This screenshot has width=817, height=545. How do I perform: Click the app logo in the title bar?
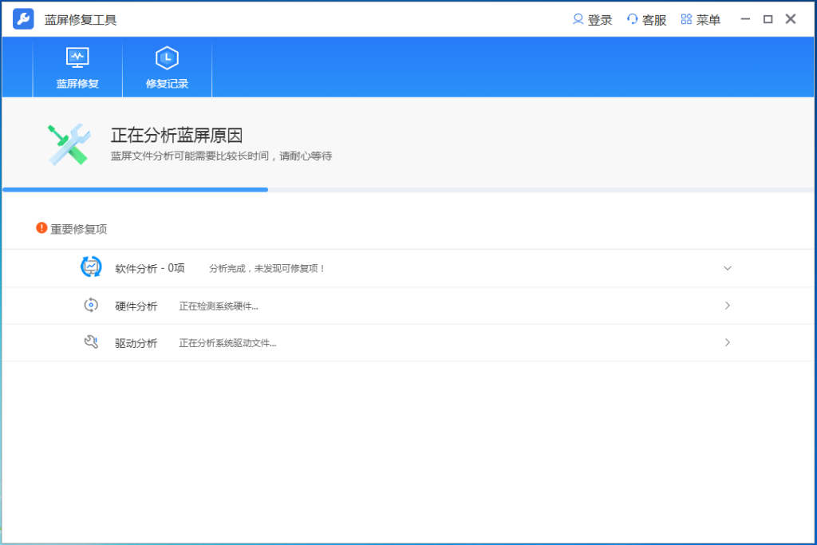[x=22, y=18]
